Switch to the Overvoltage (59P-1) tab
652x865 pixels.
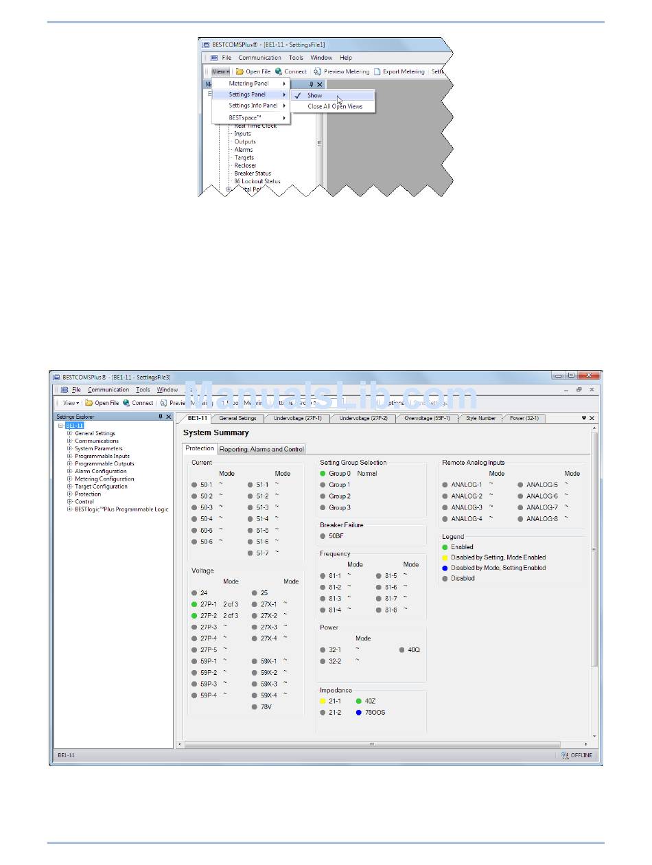coord(427,418)
